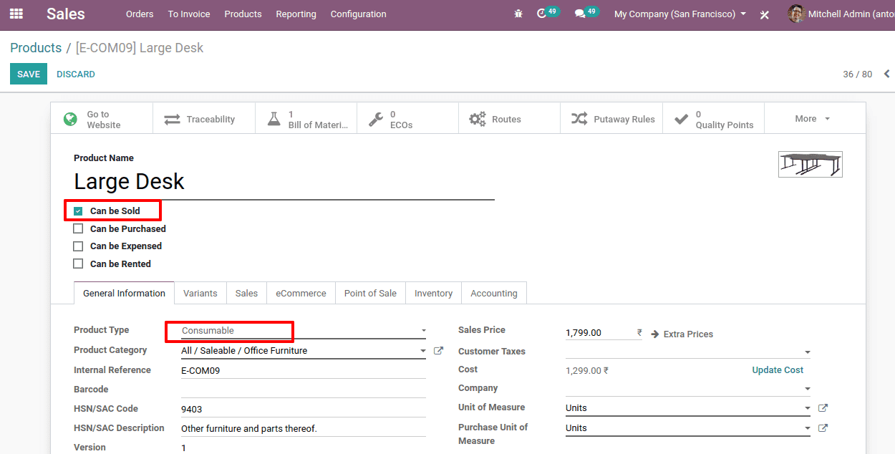The width and height of the screenshot is (895, 454).
Task: Click the Update Cost link
Action: (x=778, y=370)
